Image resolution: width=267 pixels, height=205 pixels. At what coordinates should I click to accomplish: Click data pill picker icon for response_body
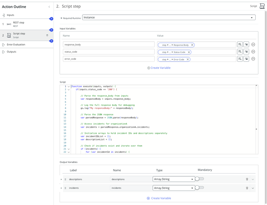(240, 45)
